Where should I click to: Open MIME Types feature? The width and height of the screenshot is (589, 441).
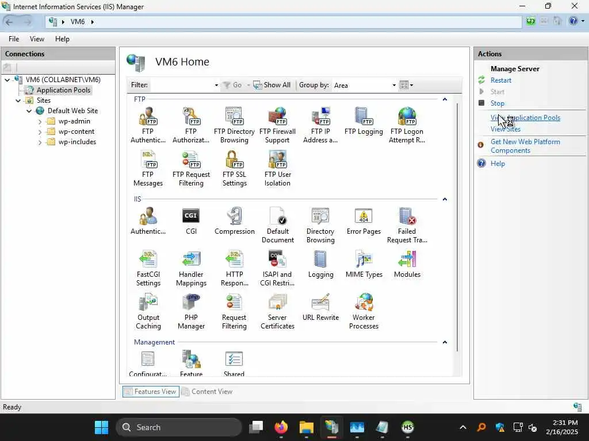(x=364, y=264)
